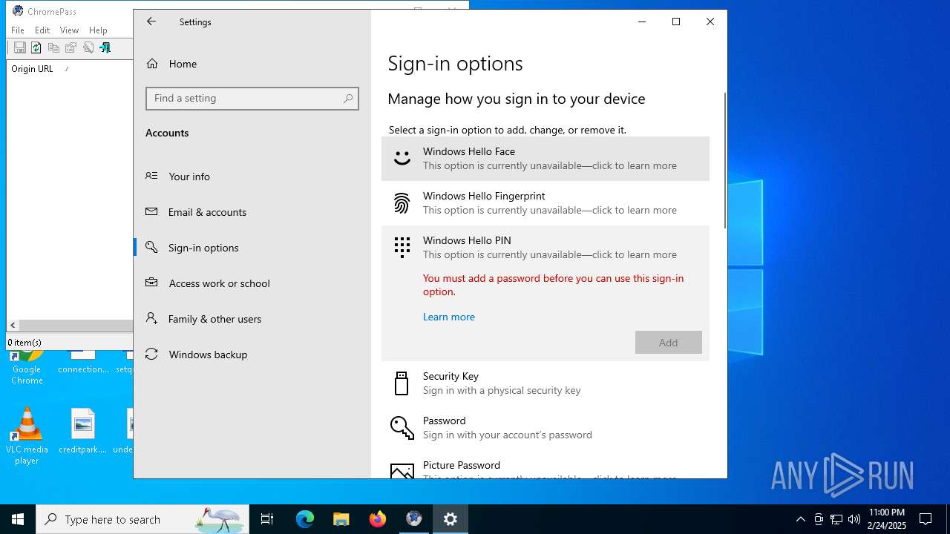The width and height of the screenshot is (950, 534).
Task: Expand Password sign-in option
Action: pyautogui.click(x=546, y=428)
